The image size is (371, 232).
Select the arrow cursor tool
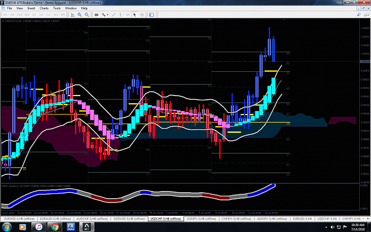pos(135,15)
